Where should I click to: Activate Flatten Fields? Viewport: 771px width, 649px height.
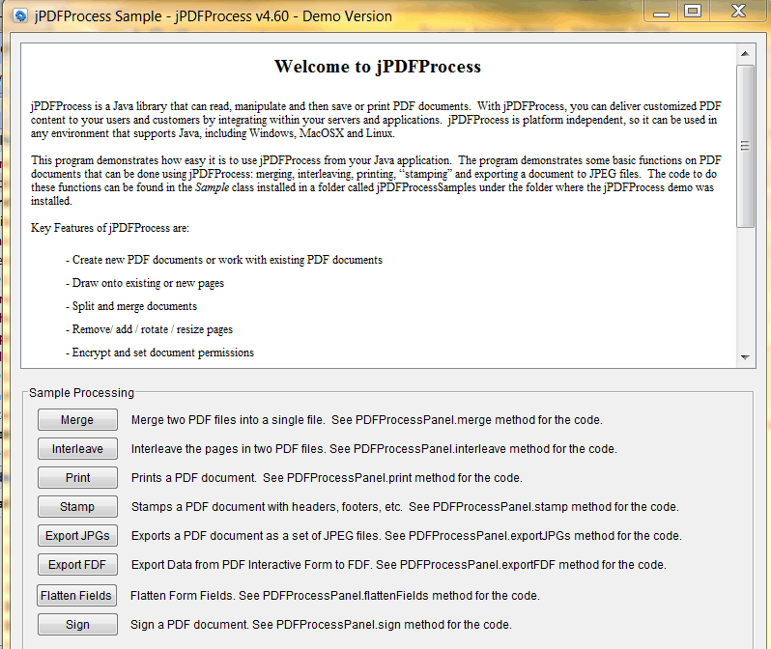tap(76, 596)
